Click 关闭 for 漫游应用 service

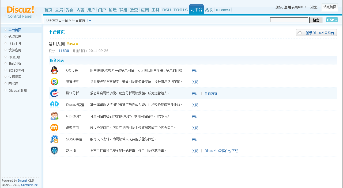(x=195, y=128)
